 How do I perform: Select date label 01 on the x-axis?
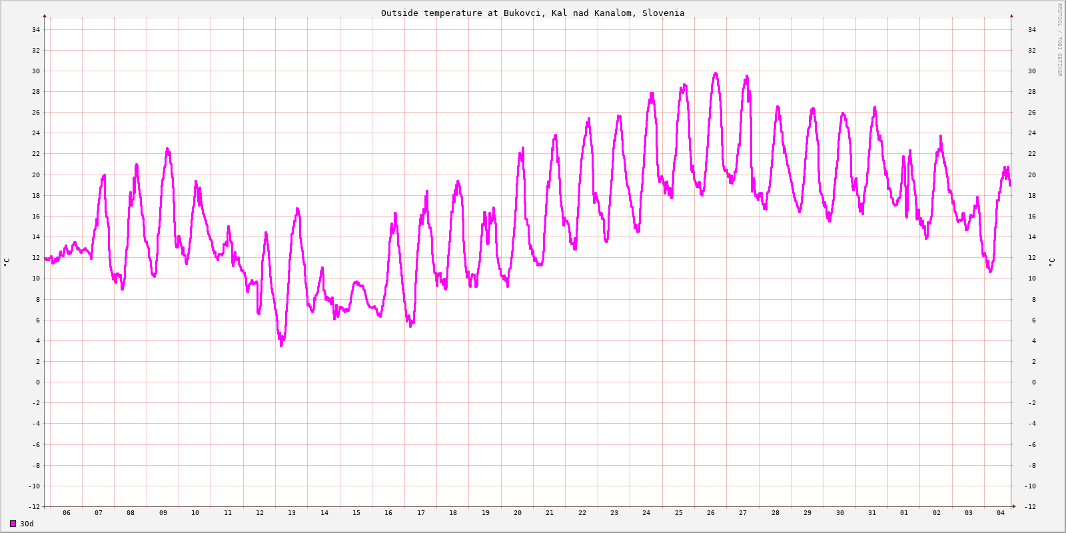coord(904,513)
